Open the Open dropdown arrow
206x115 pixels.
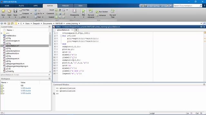click(9, 17)
